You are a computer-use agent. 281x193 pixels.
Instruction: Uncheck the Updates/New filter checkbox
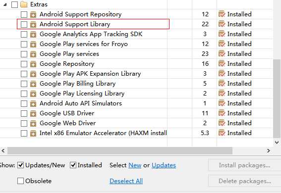[20, 165]
